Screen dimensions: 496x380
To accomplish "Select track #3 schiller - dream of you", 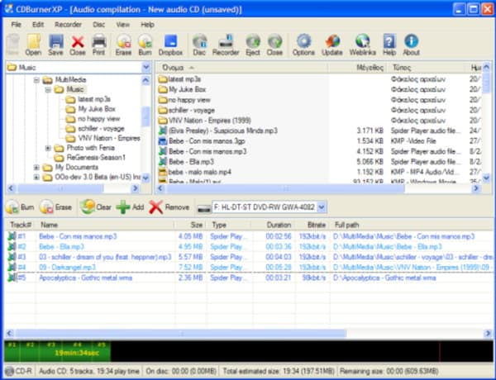I will tap(249, 257).
